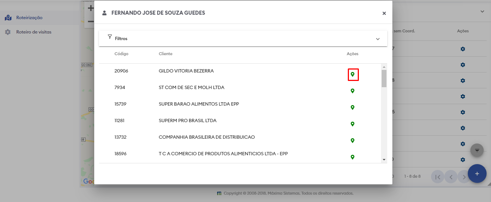Click code 13732
Viewport: 491px width, 202px height.
(120, 137)
